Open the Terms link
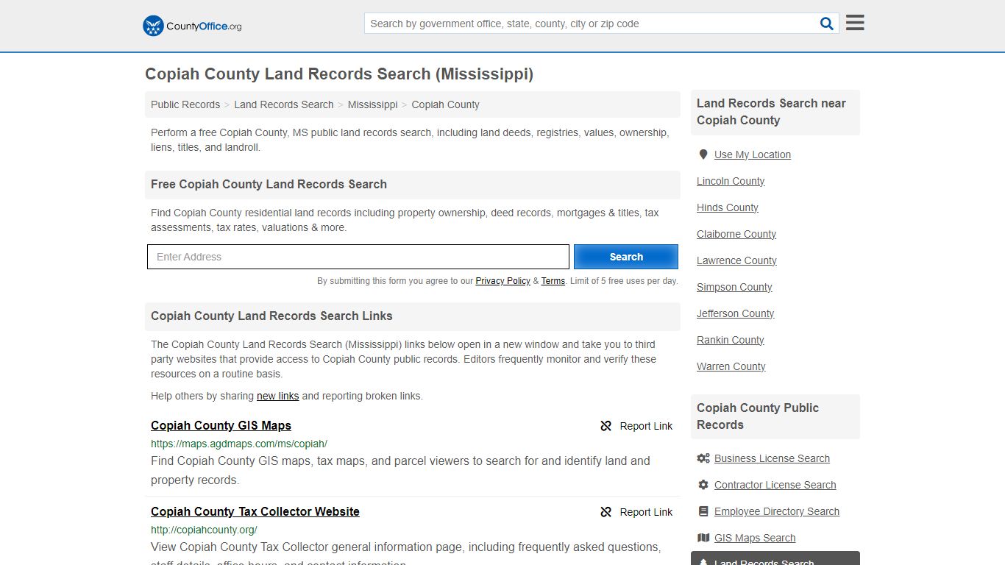 point(553,281)
